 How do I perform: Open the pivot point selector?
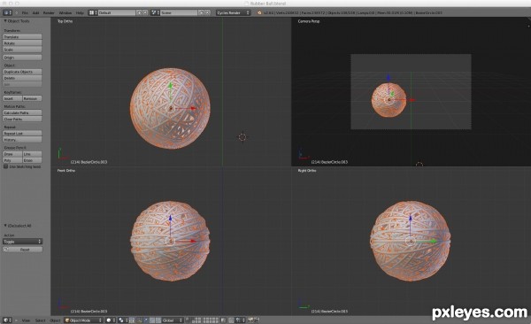(122, 320)
